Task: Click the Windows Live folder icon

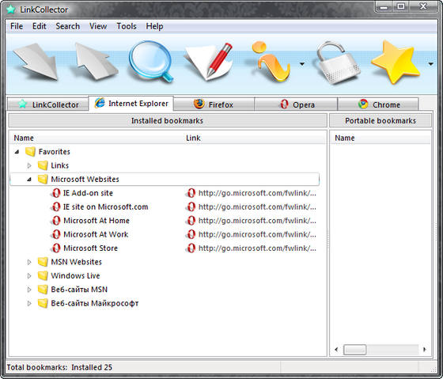Action: pos(43,275)
